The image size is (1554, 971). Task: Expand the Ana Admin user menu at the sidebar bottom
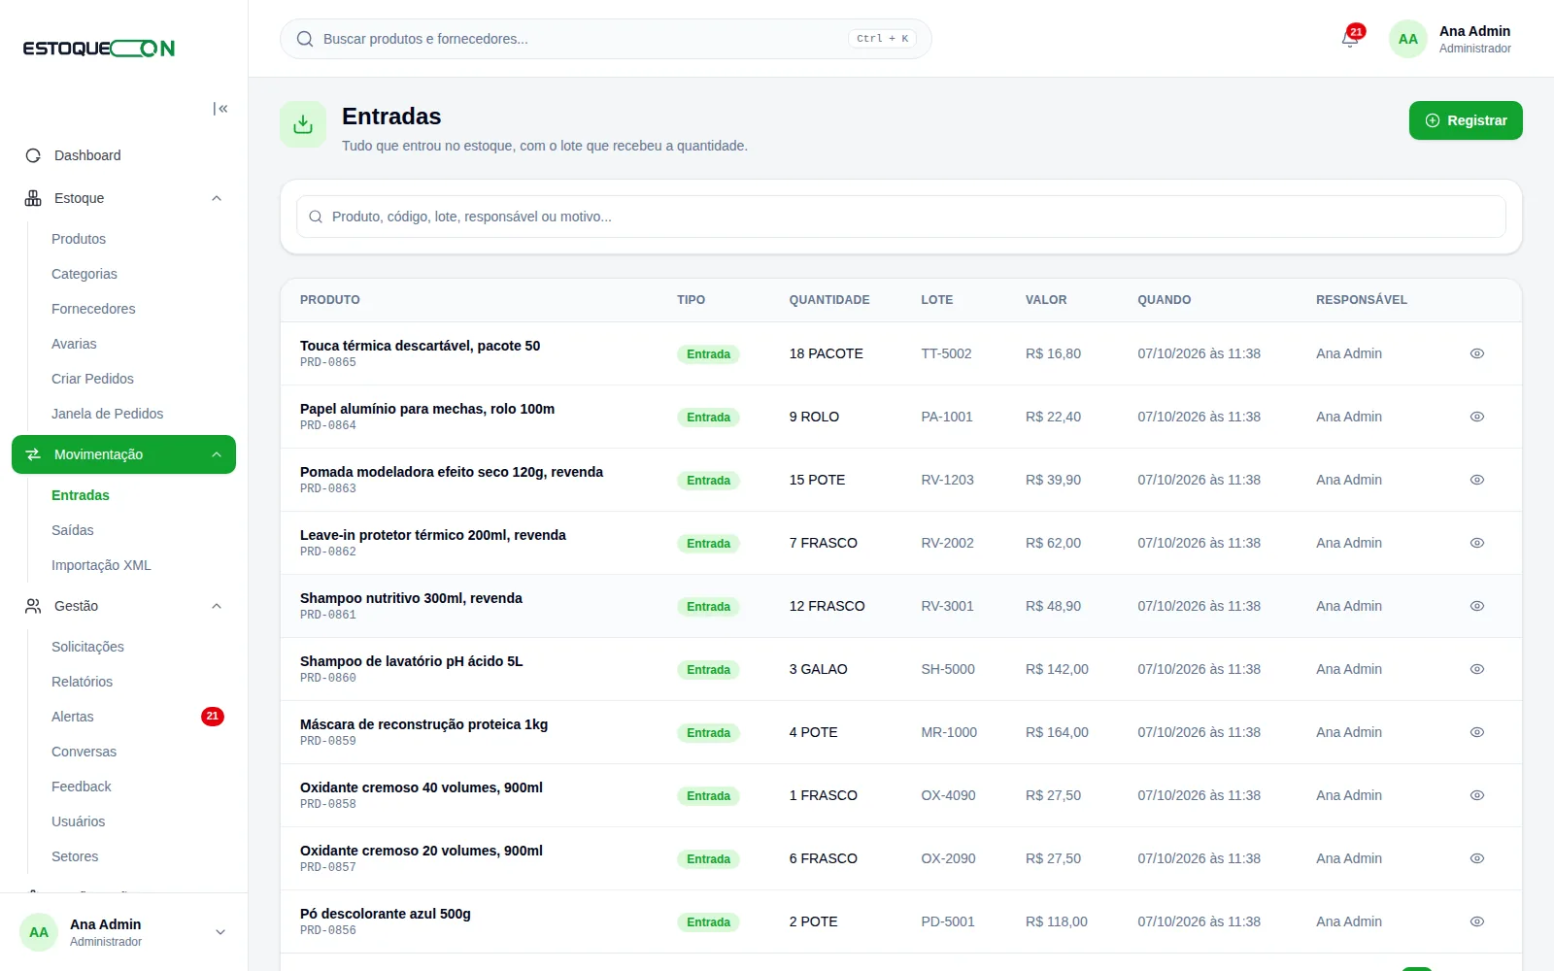click(220, 932)
